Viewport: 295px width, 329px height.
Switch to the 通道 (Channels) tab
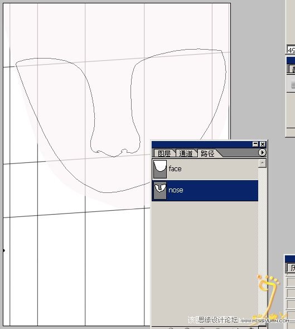click(x=186, y=153)
